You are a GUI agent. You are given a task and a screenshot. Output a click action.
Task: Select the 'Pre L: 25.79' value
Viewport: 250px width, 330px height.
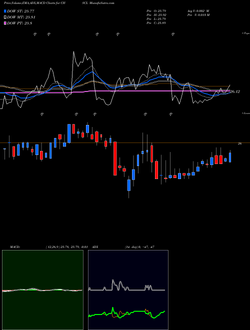(x=156, y=18)
